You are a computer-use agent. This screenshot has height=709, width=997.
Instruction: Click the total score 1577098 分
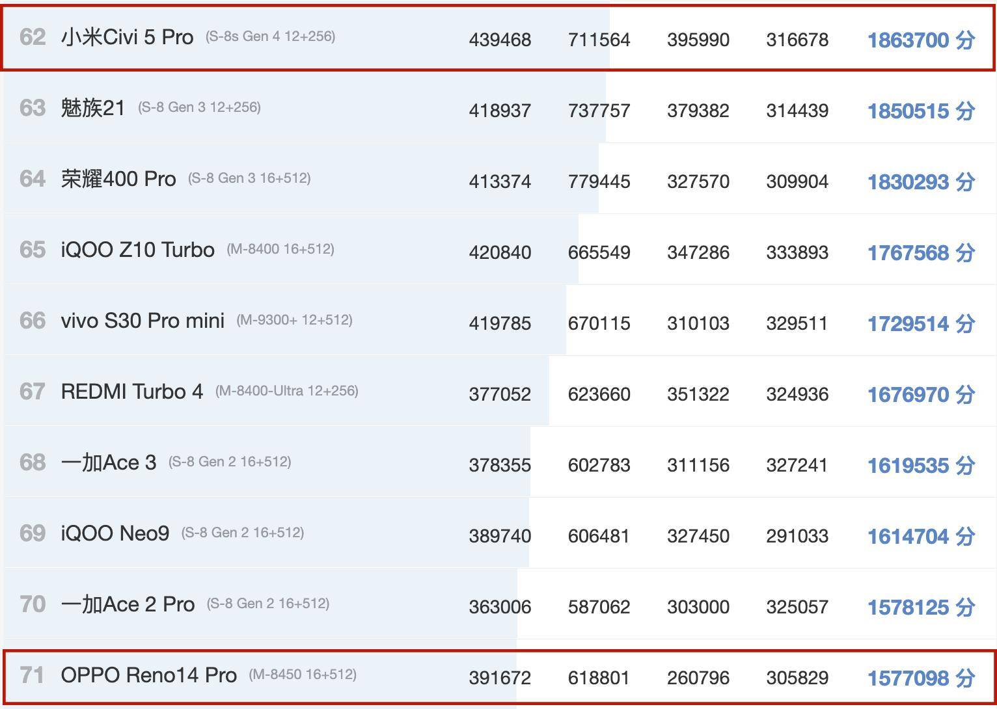921,678
